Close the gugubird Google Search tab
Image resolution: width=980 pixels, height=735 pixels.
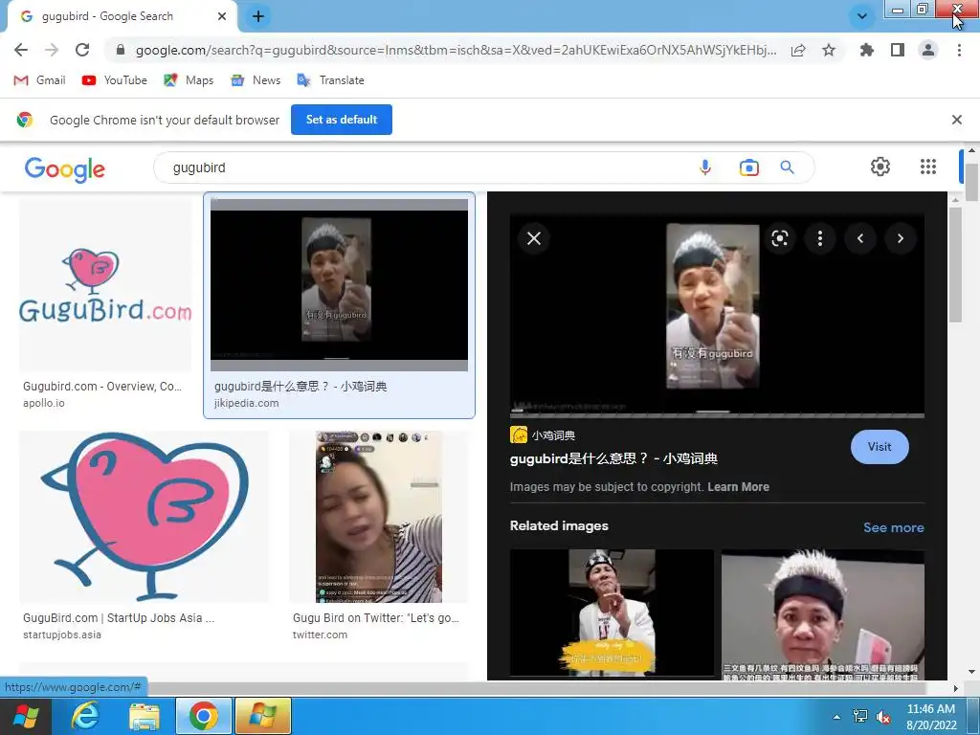pyautogui.click(x=221, y=16)
